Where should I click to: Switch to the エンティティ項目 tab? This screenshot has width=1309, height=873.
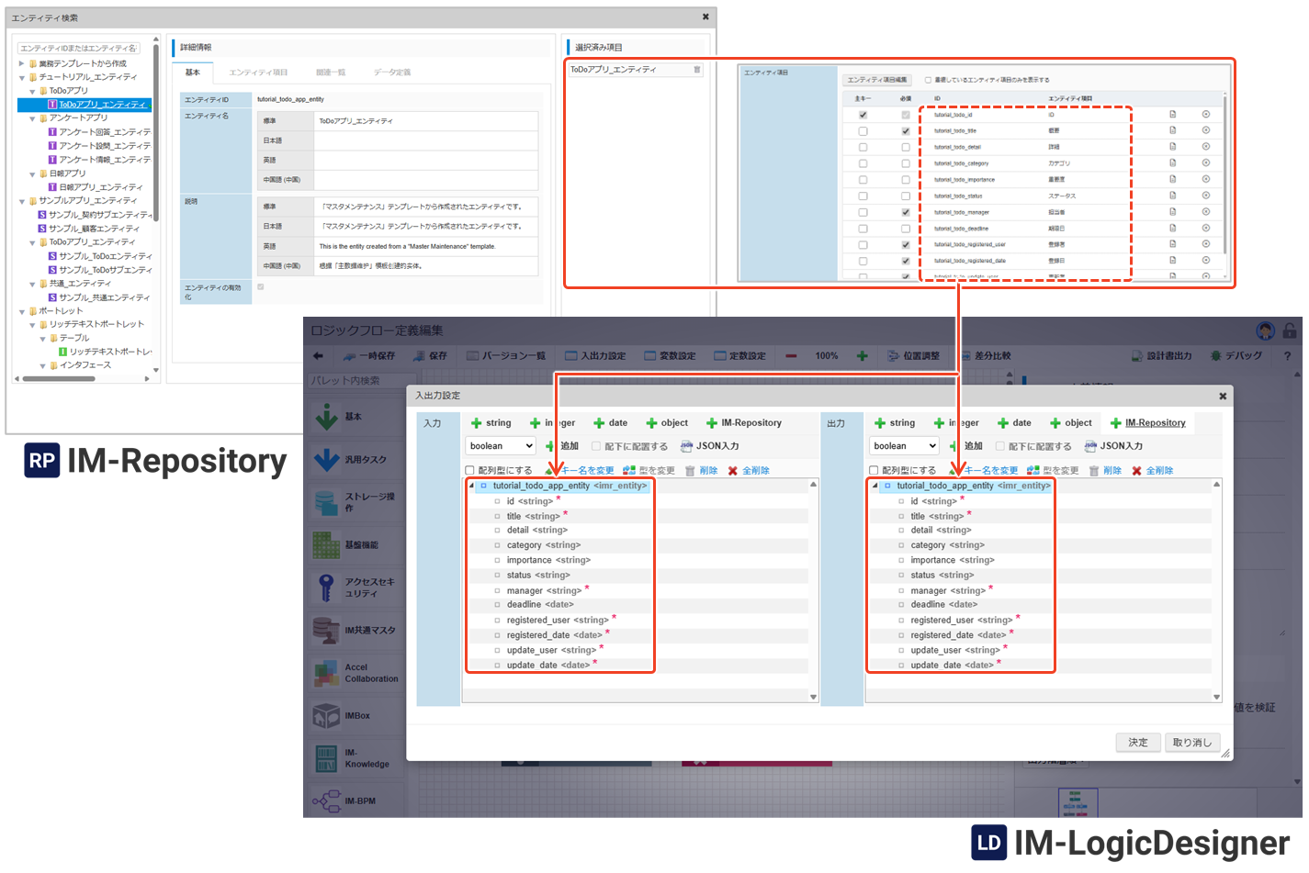tap(258, 73)
